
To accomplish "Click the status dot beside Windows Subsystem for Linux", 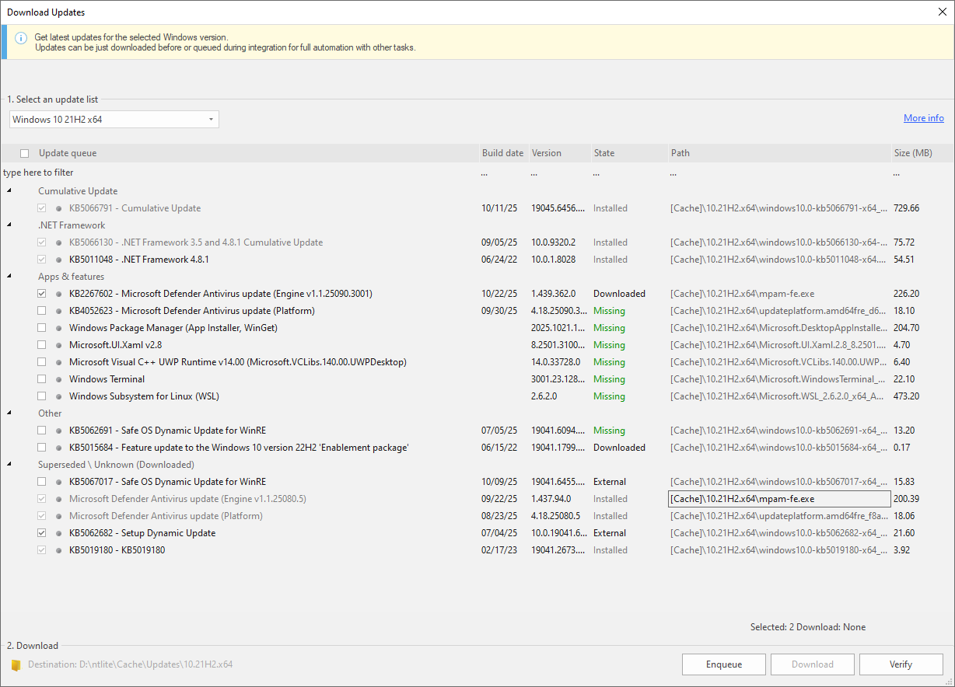I will click(58, 396).
